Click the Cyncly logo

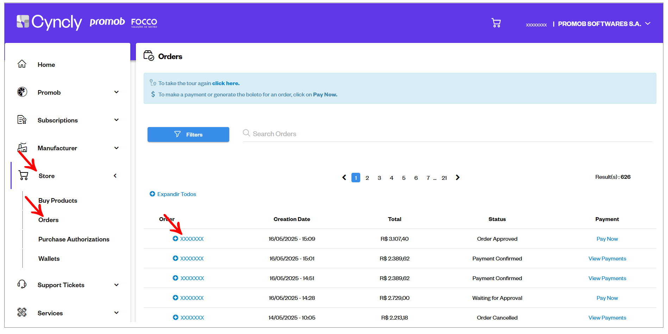pyautogui.click(x=49, y=22)
